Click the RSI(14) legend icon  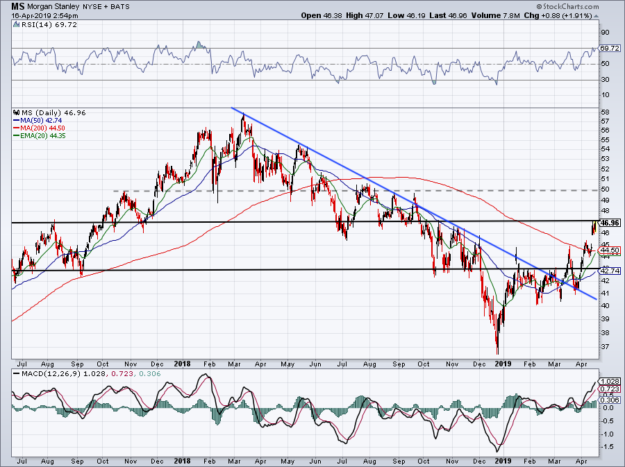[x=16, y=25]
